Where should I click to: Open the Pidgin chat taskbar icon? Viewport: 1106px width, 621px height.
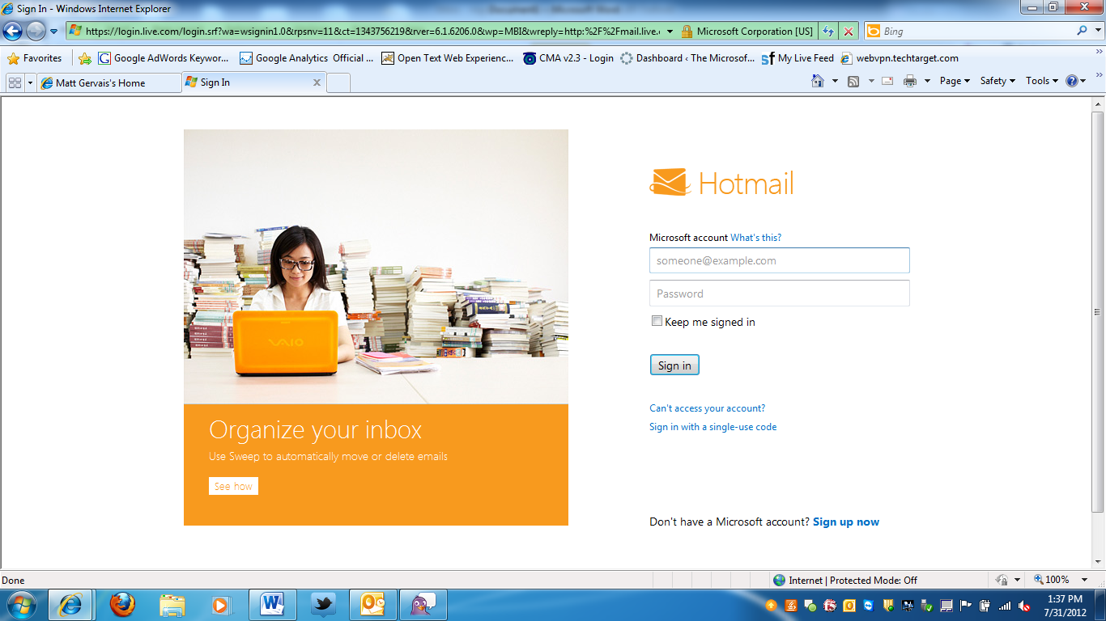(x=423, y=605)
